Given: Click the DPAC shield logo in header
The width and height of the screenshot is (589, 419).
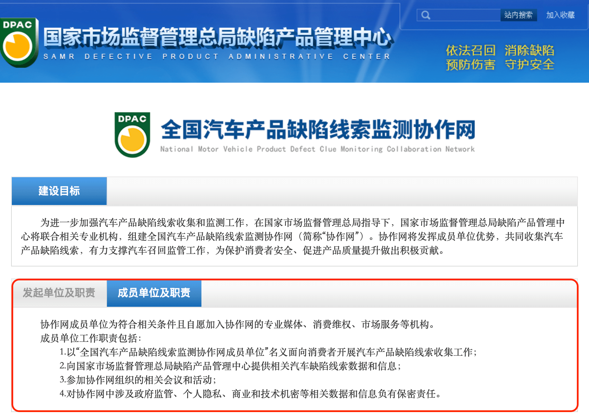Looking at the screenshot, I should point(19,42).
